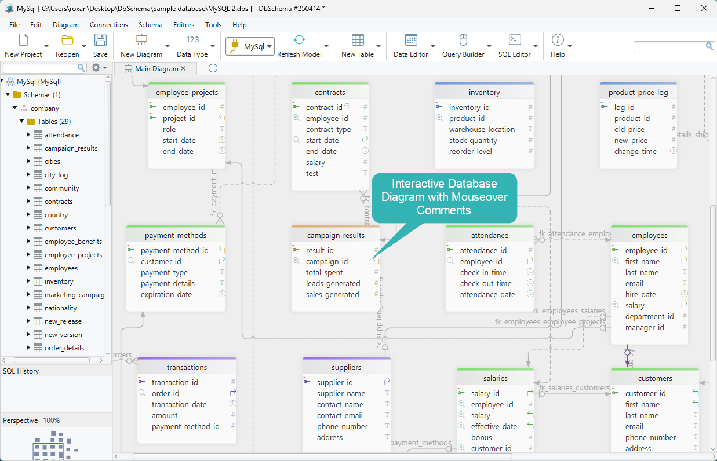The height and width of the screenshot is (461, 717).
Task: Close the Main Diagram tab
Action: 183,68
